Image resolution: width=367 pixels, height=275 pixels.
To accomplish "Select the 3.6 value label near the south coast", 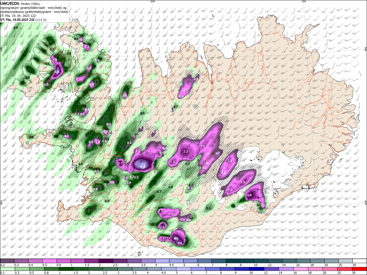I will pyautogui.click(x=180, y=243).
